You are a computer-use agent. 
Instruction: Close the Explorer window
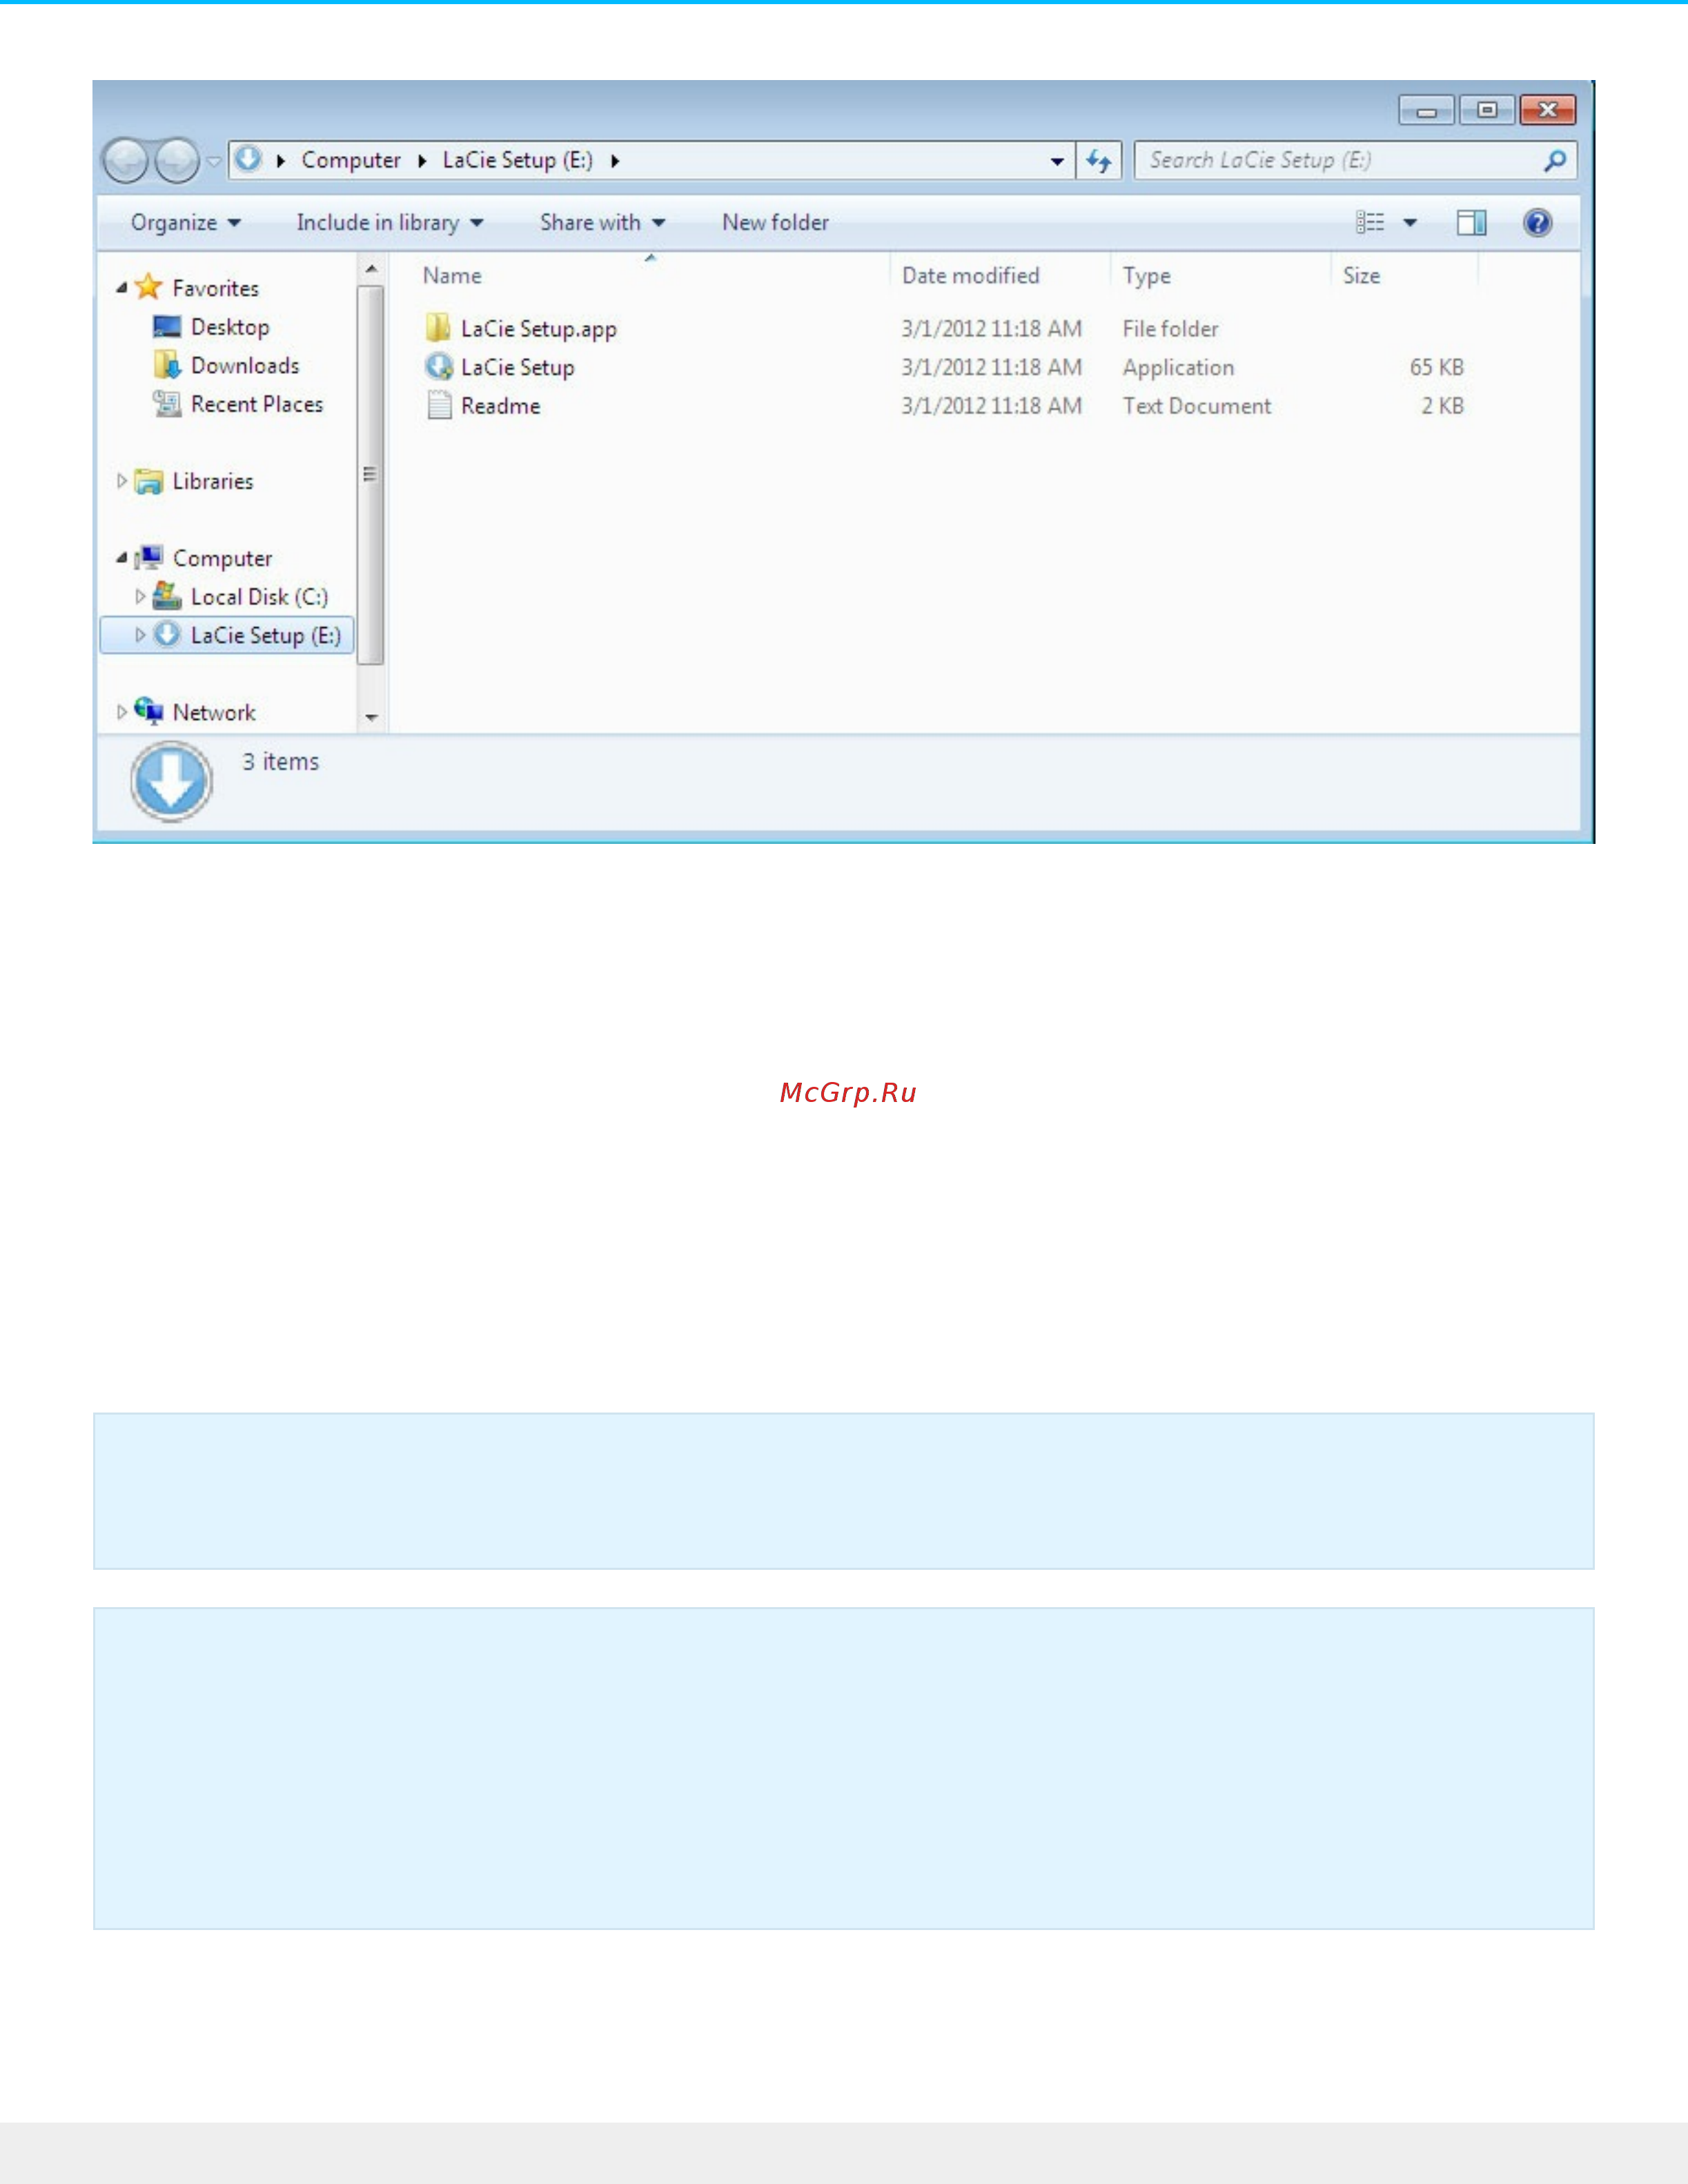click(1548, 110)
